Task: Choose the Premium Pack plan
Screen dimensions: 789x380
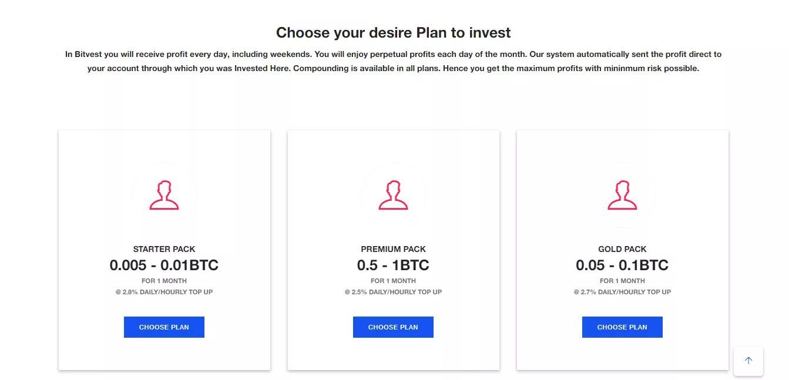Action: point(393,327)
